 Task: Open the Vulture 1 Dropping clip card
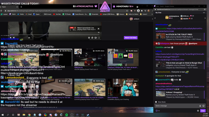[x=180, y=95]
